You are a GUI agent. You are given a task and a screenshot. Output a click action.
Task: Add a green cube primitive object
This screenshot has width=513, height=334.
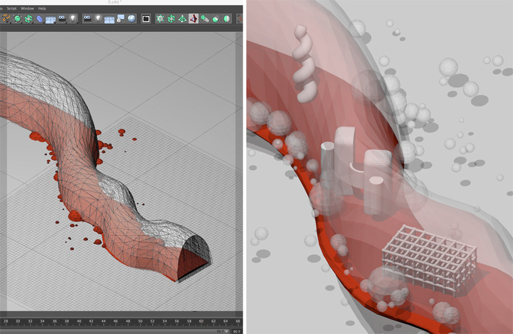pos(17,19)
